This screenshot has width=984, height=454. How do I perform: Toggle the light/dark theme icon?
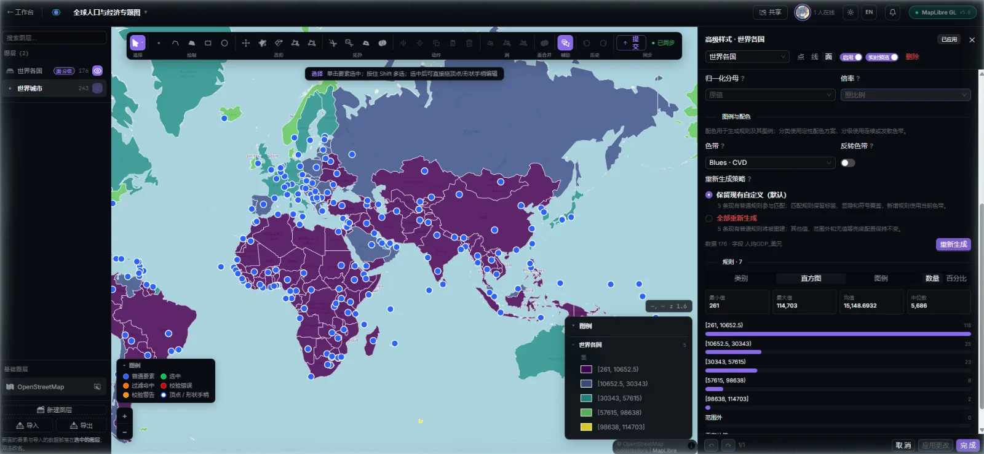(x=851, y=12)
